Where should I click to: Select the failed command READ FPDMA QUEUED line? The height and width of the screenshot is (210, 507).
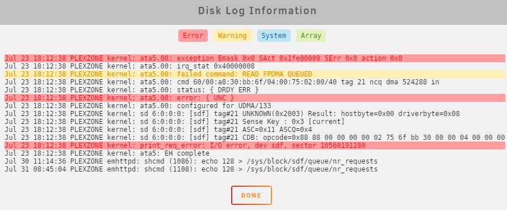[x=255, y=74]
